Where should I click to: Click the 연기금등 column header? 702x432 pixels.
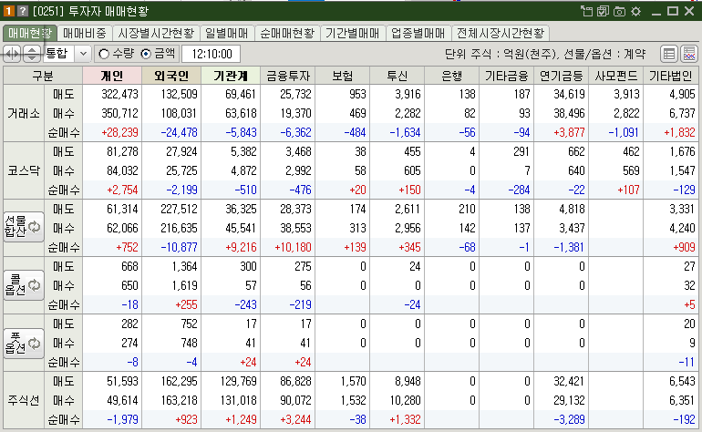[x=561, y=76]
